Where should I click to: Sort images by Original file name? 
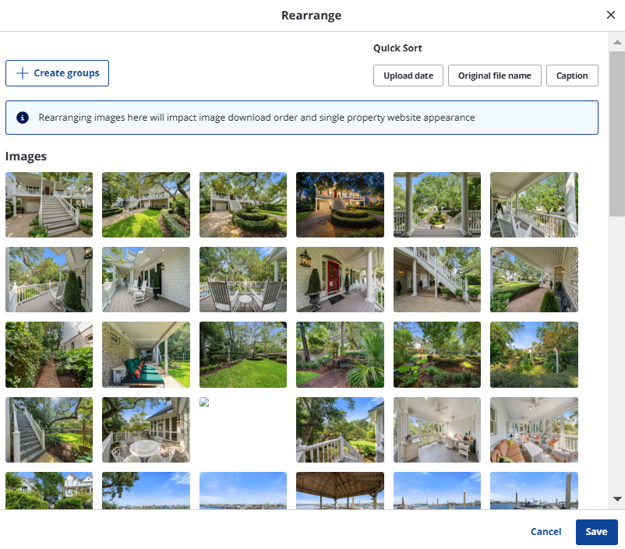click(494, 76)
